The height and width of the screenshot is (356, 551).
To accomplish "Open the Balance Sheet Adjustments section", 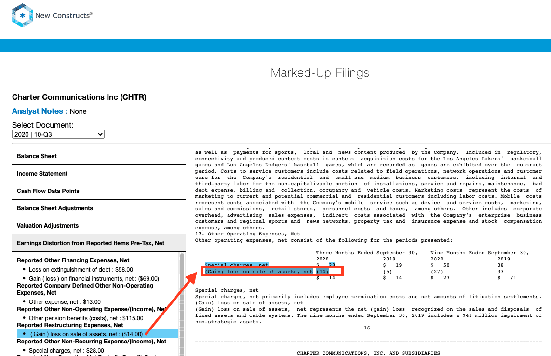I will point(99,208).
